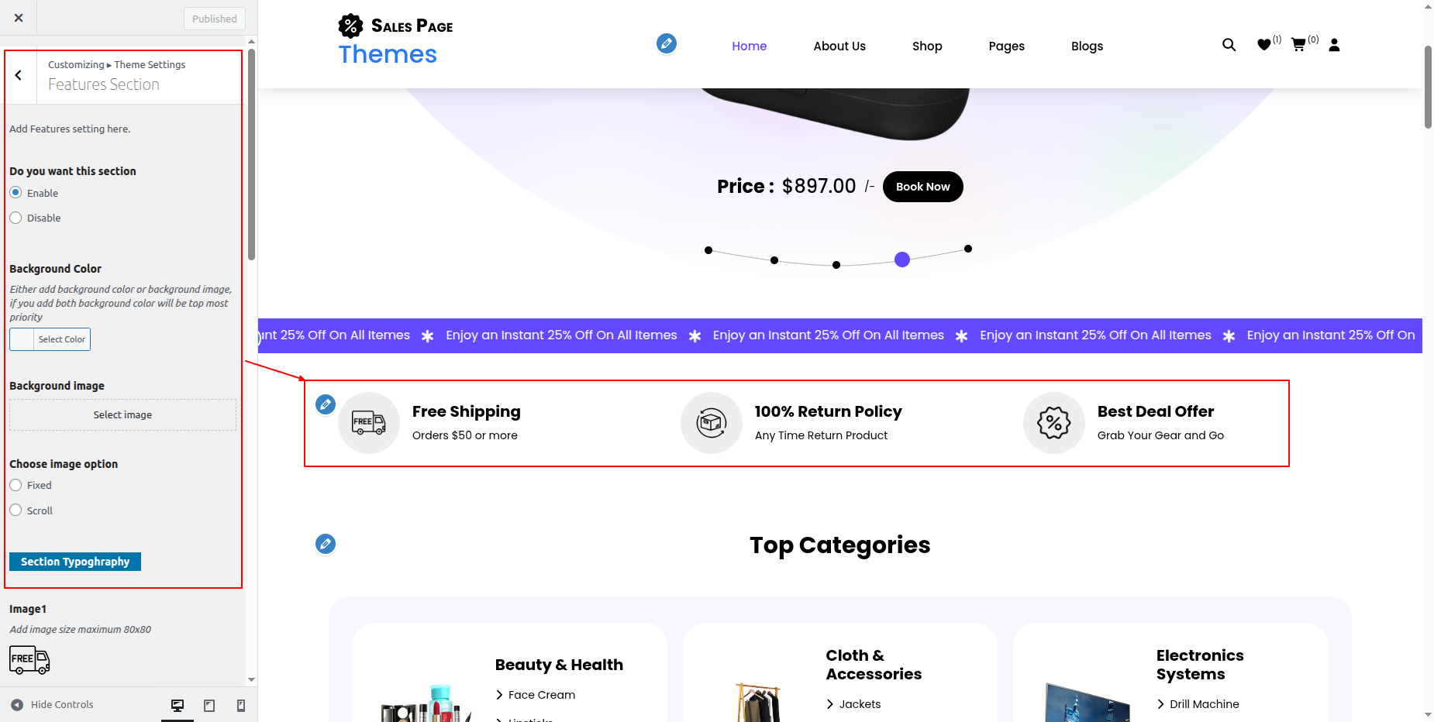Switch to mobile preview device icon

click(241, 705)
